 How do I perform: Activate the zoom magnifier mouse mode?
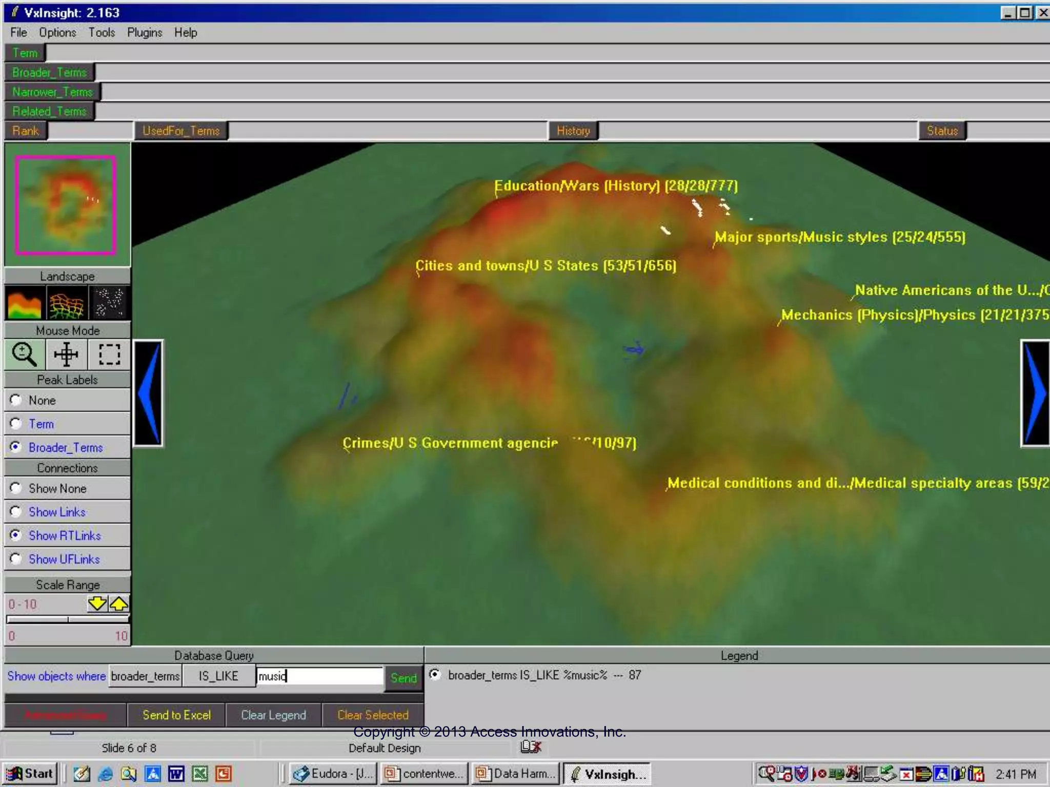pyautogui.click(x=24, y=354)
